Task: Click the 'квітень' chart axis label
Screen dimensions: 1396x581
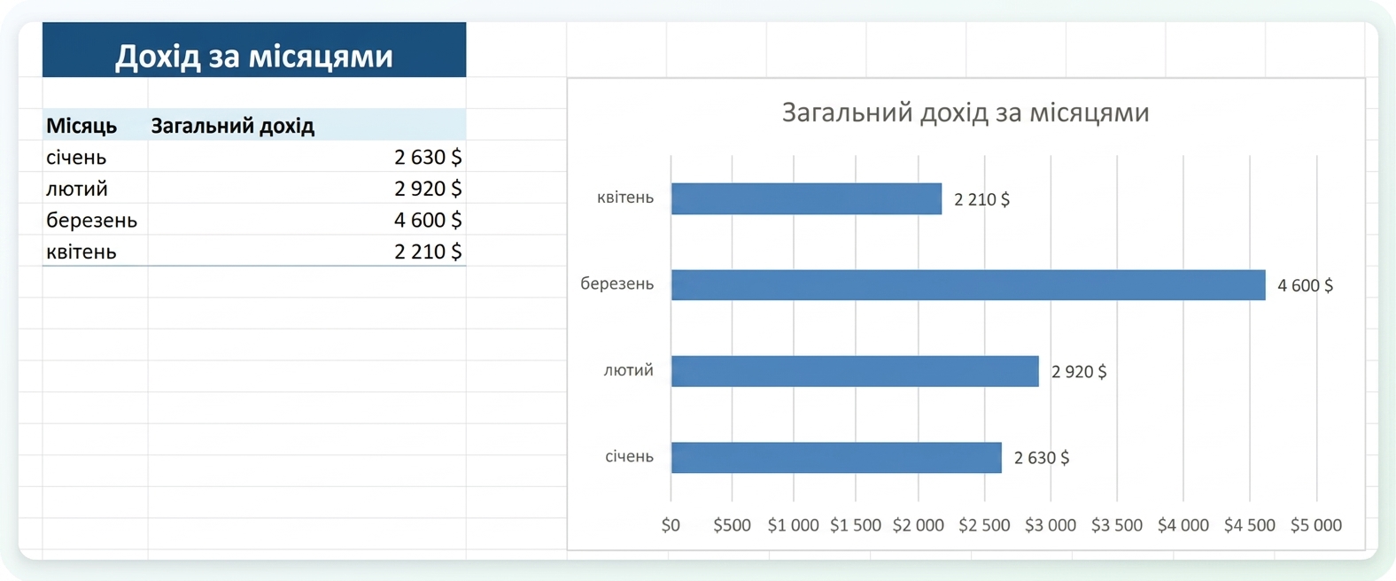Action: (x=625, y=198)
